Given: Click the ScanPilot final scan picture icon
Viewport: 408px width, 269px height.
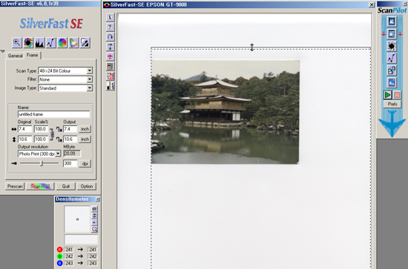Looking at the screenshot, I should 392,83.
